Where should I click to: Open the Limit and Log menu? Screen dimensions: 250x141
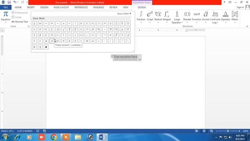tap(215, 18)
